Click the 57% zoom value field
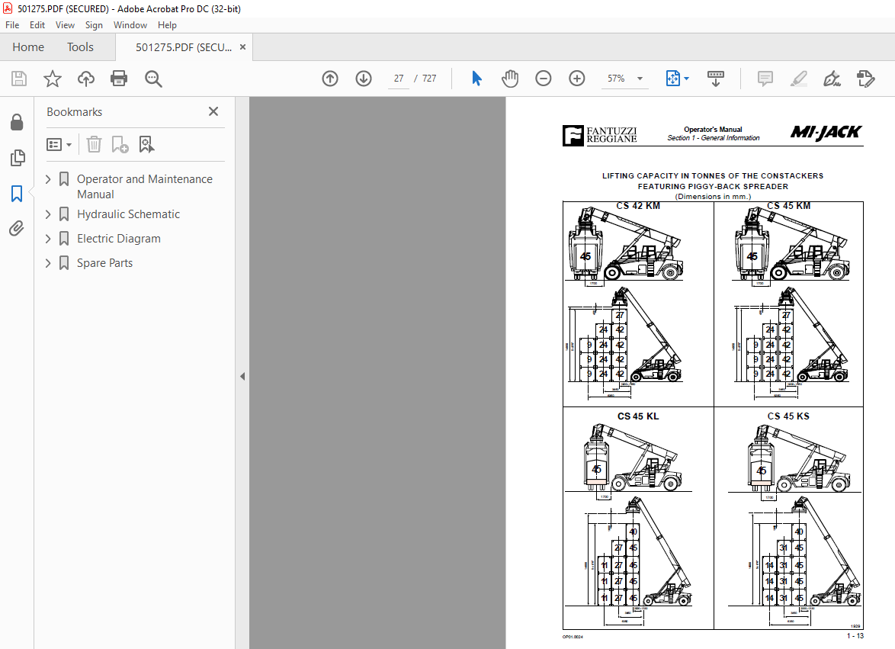The image size is (895, 649). point(616,79)
